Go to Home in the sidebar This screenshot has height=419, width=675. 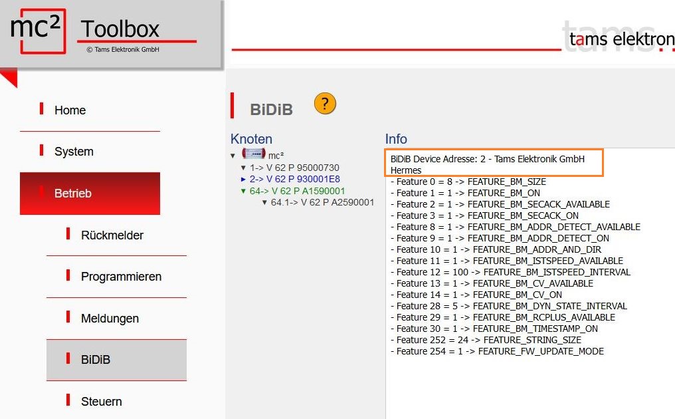pos(70,110)
